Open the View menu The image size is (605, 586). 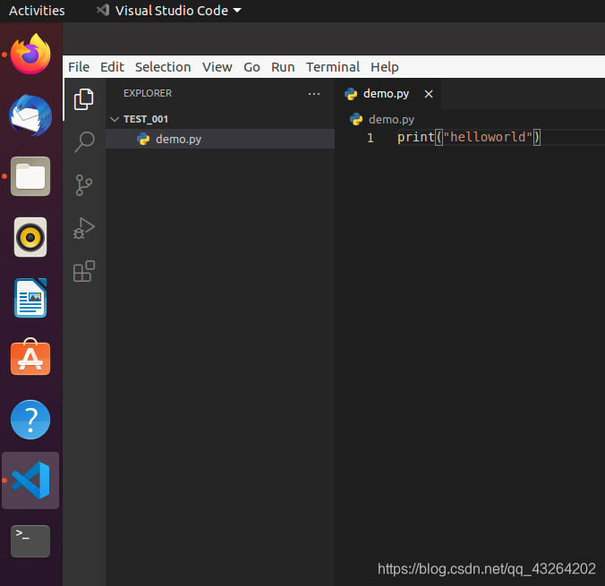point(217,67)
